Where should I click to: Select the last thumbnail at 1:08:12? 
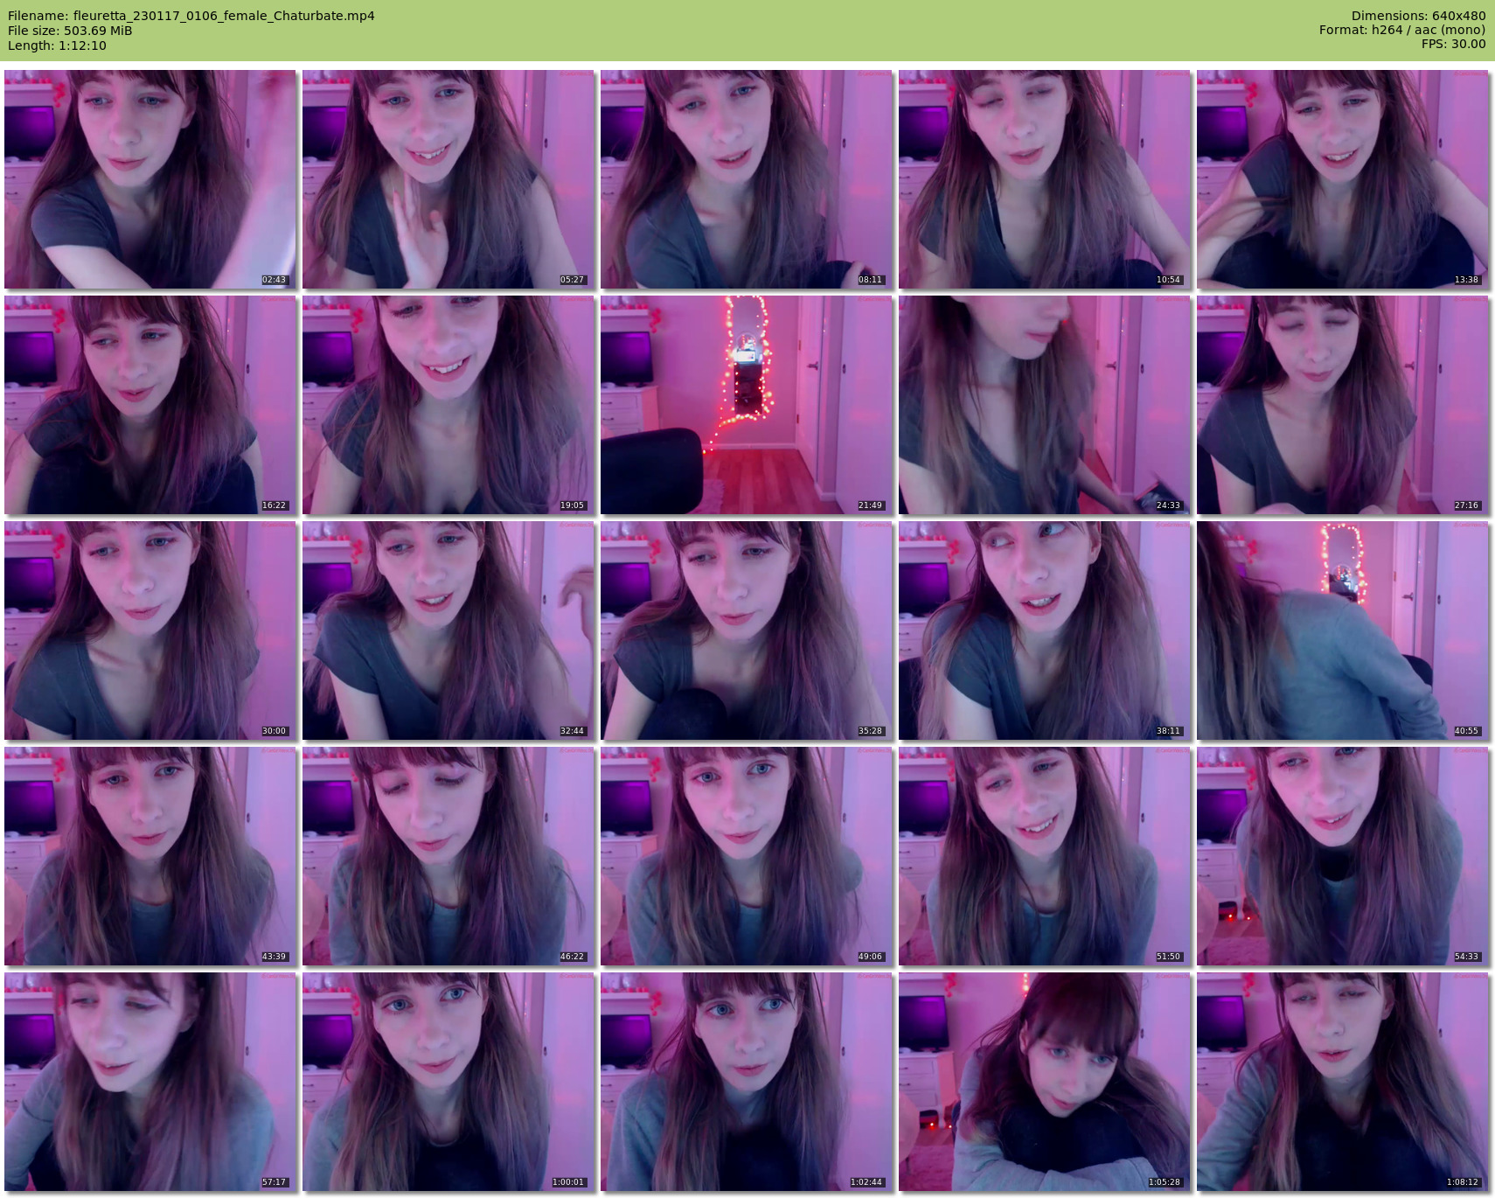point(1343,1082)
